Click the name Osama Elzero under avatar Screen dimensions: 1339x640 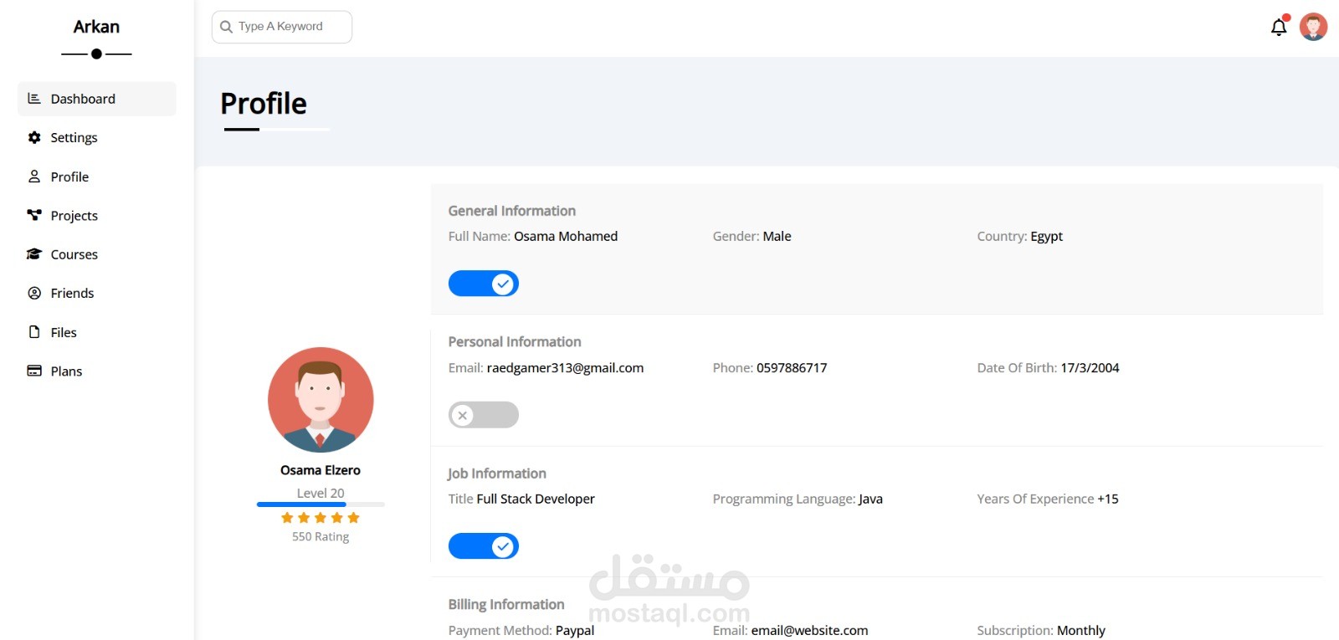(x=321, y=470)
